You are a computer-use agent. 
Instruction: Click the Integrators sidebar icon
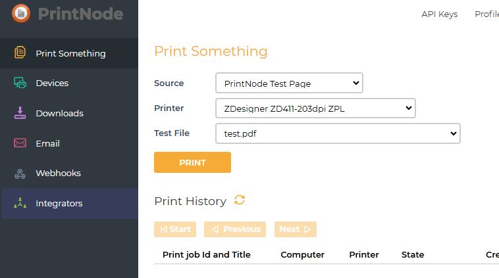pyautogui.click(x=20, y=203)
